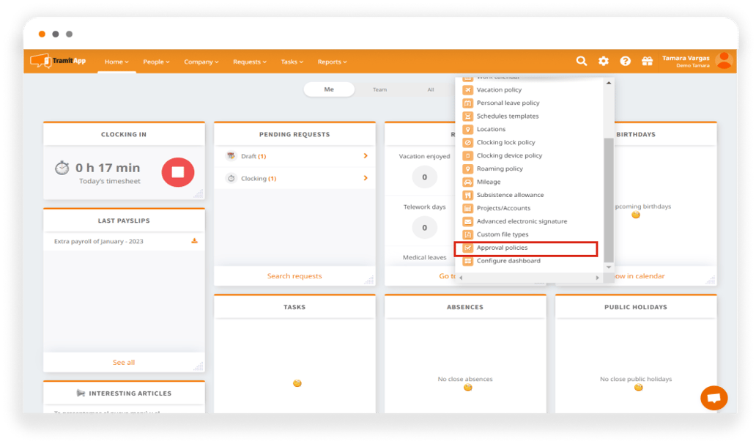Viewport: 756px width, 444px height.
Task: Switch to the Team view
Action: click(380, 89)
